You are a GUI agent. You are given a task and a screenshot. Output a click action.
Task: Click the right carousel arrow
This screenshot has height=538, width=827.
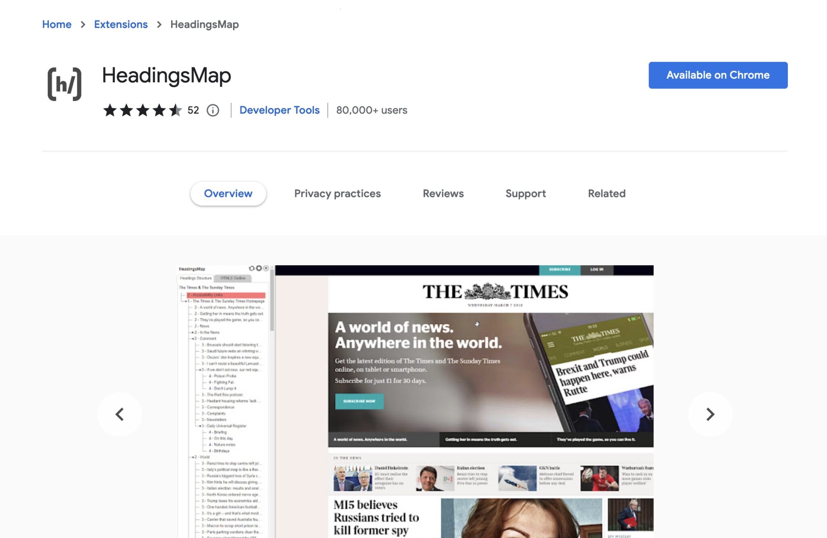point(711,414)
